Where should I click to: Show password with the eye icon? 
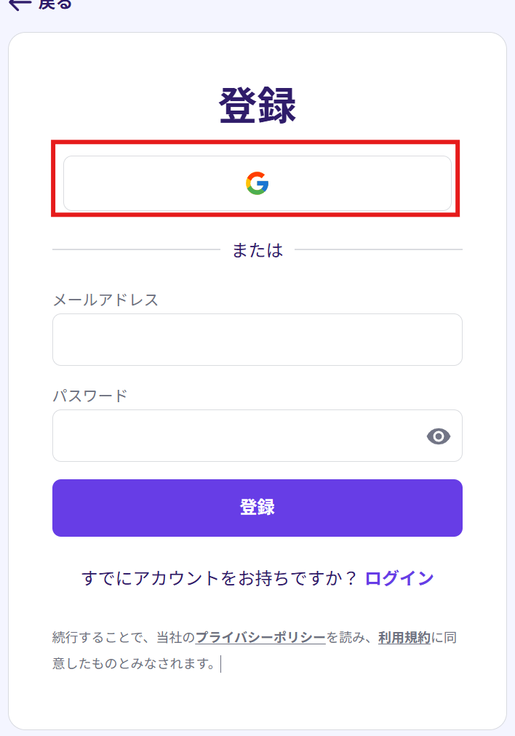point(439,436)
